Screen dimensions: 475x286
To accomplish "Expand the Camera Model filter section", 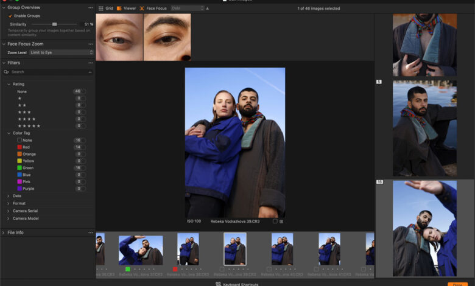I will (9, 218).
